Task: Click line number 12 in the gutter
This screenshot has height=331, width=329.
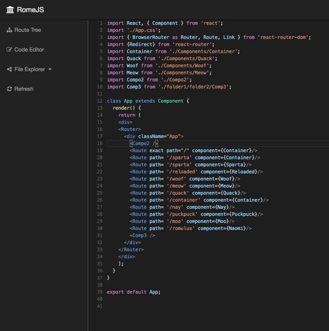Action: (x=100, y=101)
